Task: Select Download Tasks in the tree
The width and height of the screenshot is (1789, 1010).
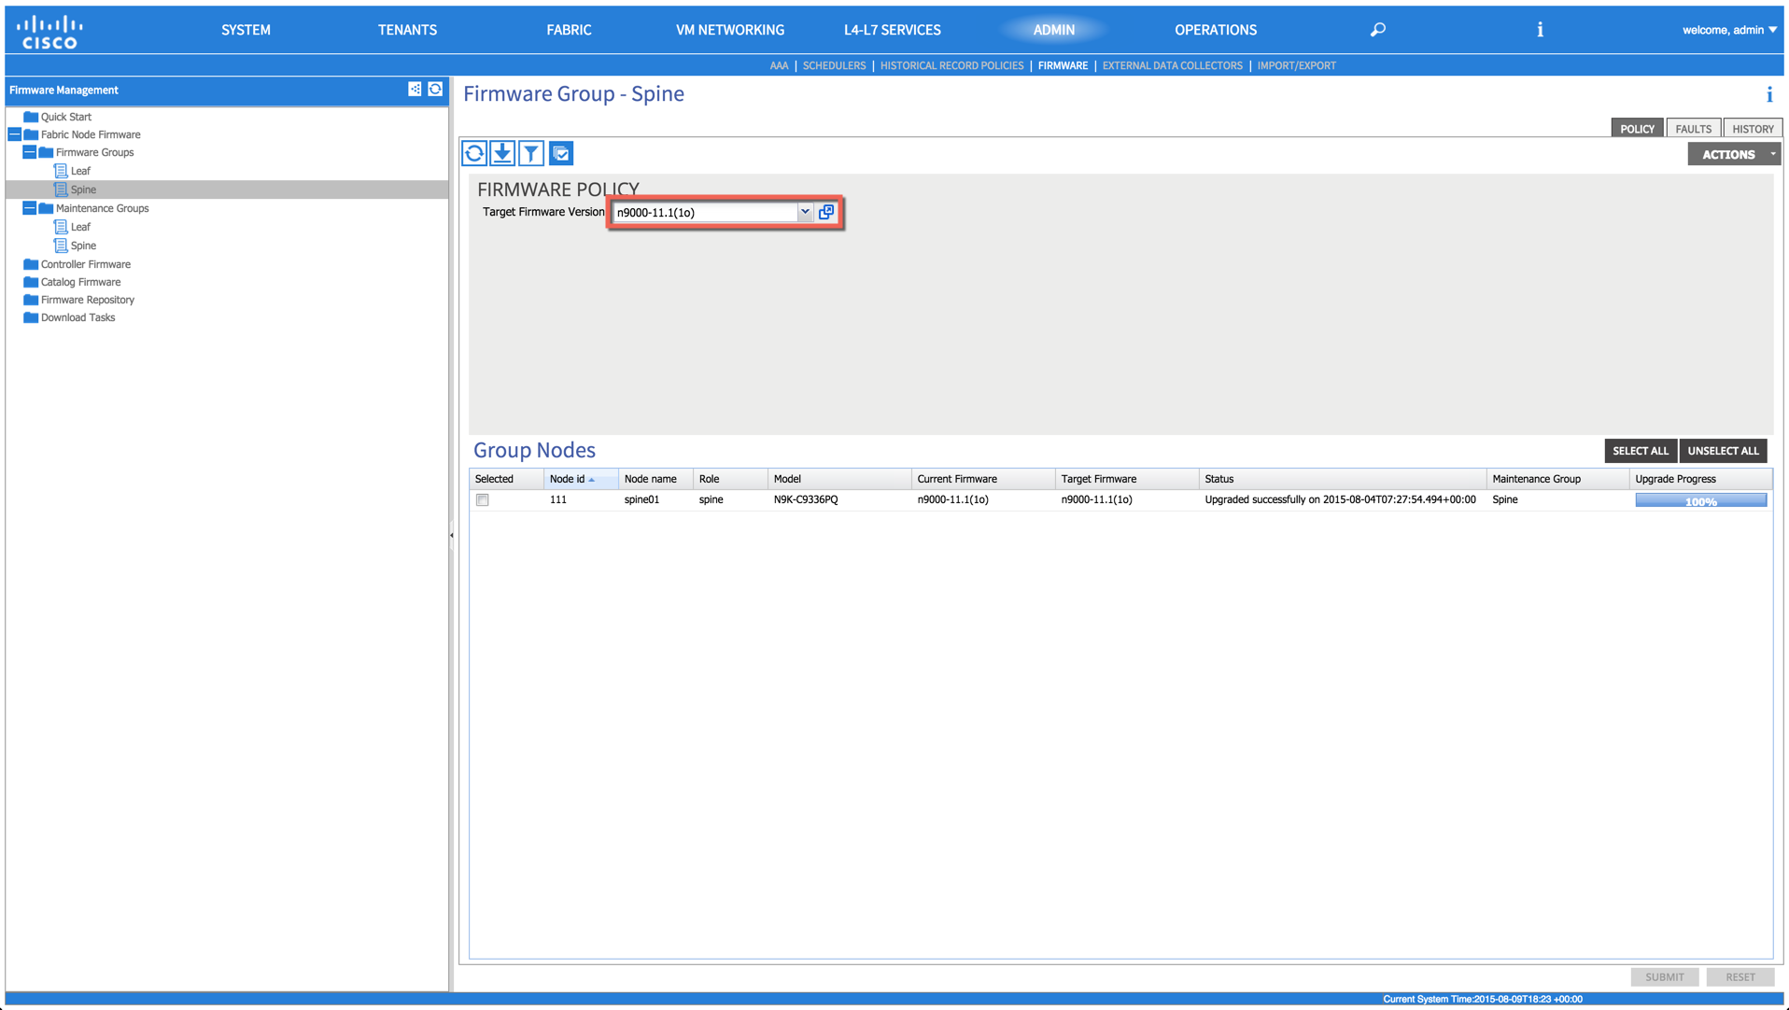Action: (77, 317)
